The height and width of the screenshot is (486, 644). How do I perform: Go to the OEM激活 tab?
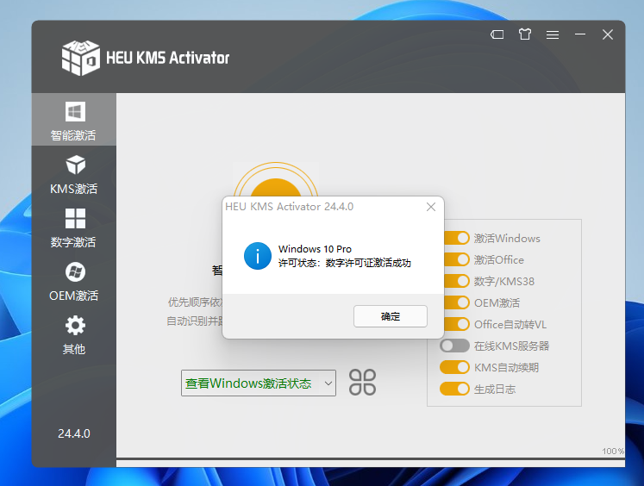74,282
